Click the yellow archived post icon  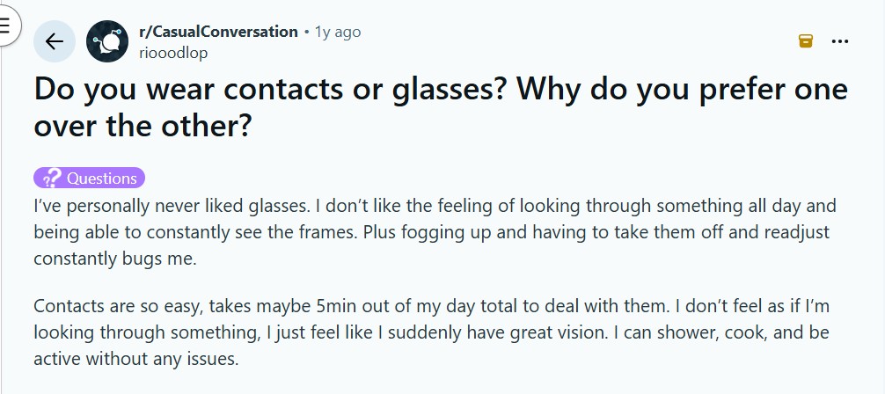pyautogui.click(x=805, y=40)
